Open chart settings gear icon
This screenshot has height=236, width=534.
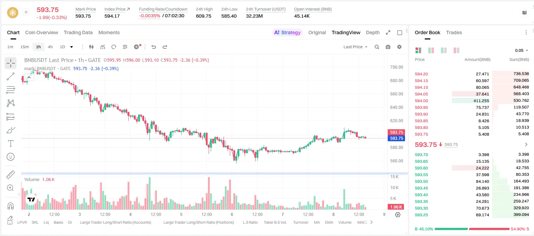pyautogui.click(x=399, y=47)
